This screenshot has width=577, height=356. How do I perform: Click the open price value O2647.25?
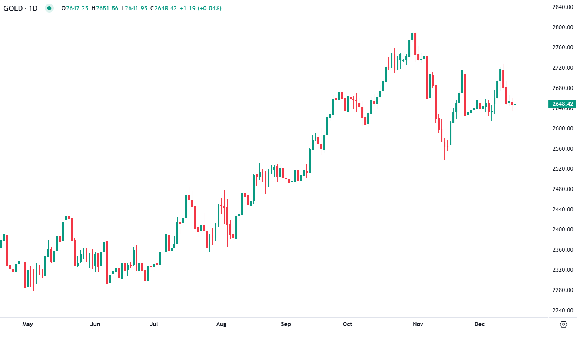pyautogui.click(x=75, y=8)
